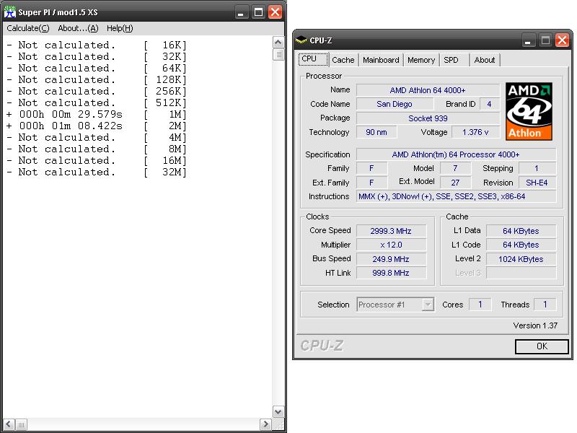Image resolution: width=577 pixels, height=433 pixels.
Task: Click the 512K Not calculated row
Action: (97, 102)
